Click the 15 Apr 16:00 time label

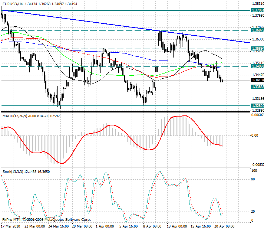(x=201, y=226)
